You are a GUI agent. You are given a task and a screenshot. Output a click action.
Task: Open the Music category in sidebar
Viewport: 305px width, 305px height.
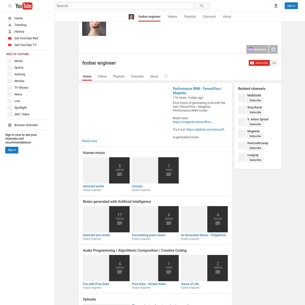click(19, 61)
